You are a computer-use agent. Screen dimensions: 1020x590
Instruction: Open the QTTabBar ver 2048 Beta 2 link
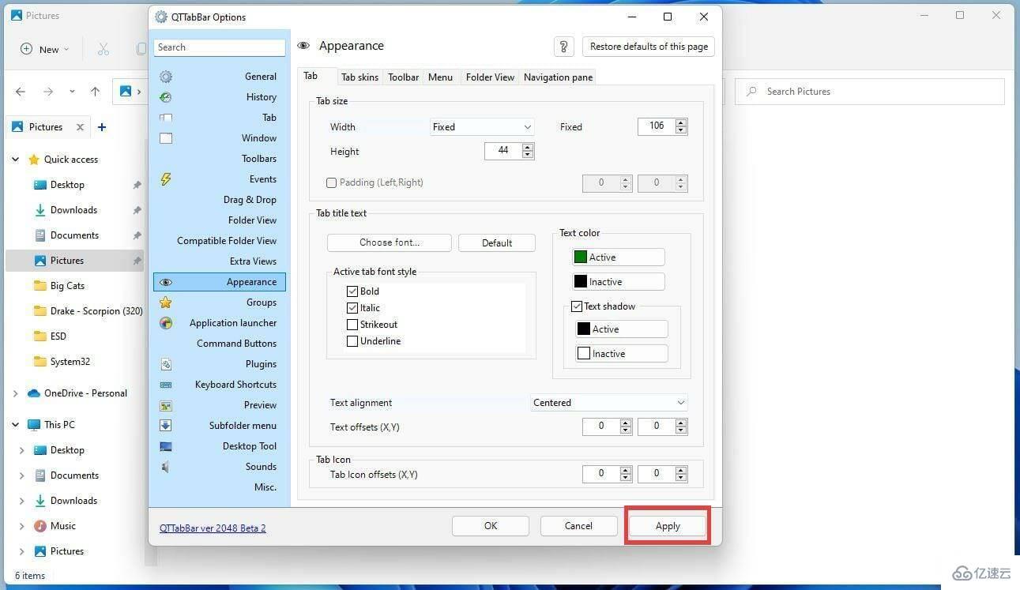click(213, 528)
